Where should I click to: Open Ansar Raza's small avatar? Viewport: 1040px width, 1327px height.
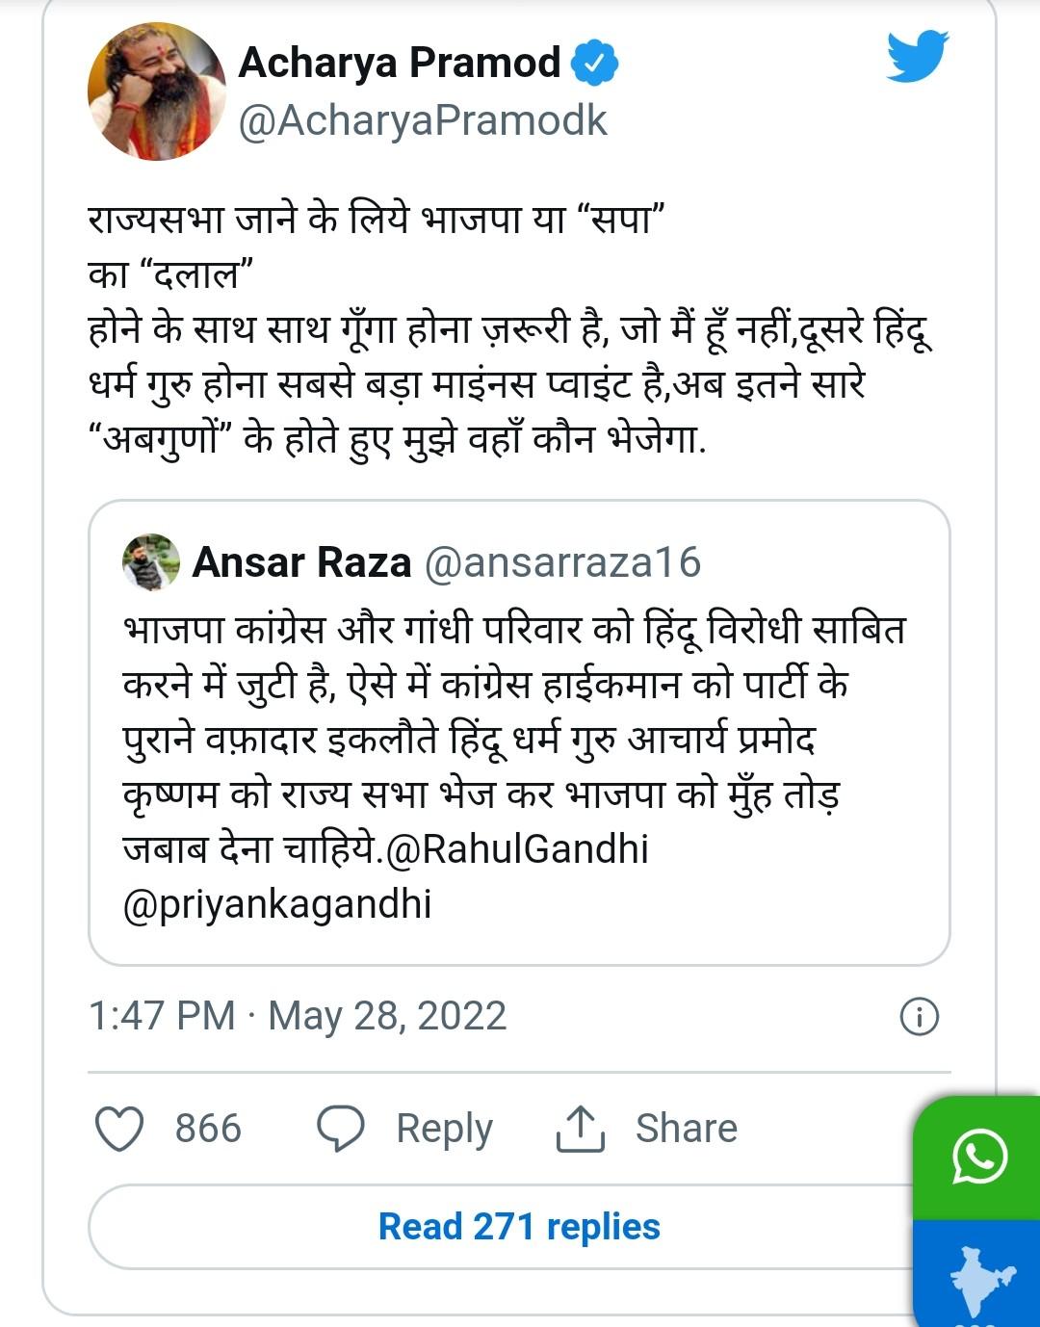[x=151, y=561]
